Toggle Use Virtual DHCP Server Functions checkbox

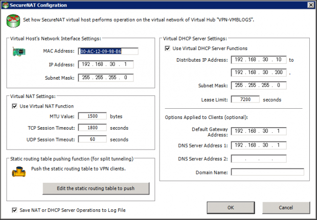click(x=167, y=48)
